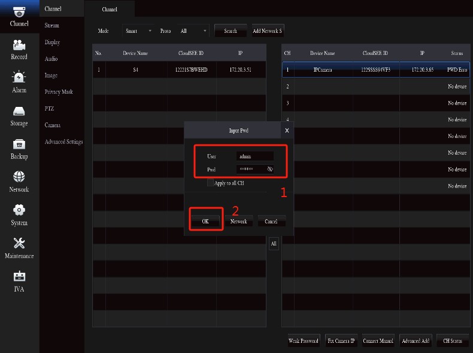This screenshot has height=353, width=473.
Task: Open the System gear icon
Action: click(19, 210)
